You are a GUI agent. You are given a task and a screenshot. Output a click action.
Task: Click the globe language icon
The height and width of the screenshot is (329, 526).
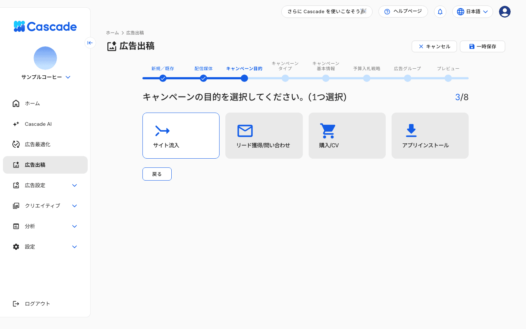coord(461,12)
